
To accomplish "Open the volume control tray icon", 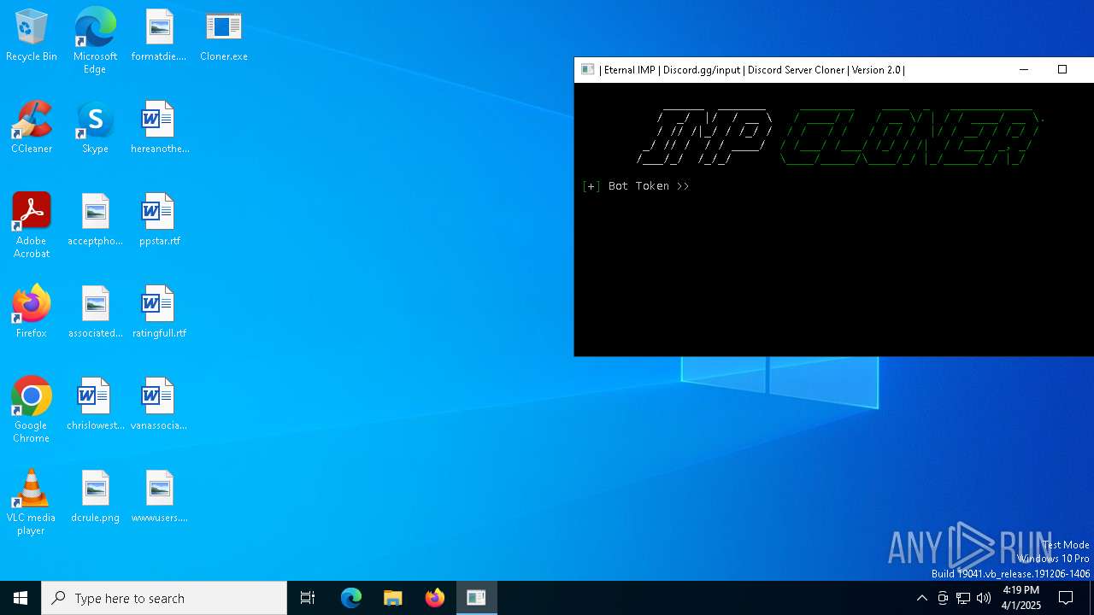I will [984, 598].
